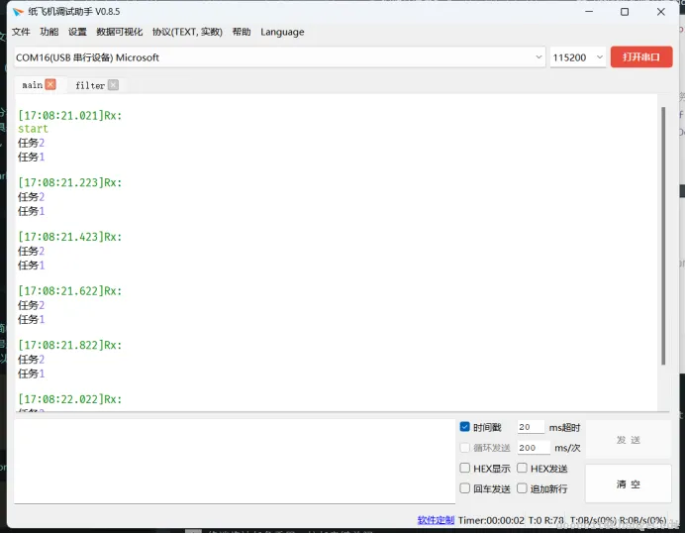Click the 清空 clear button
This screenshot has height=534, width=686.
[629, 484]
